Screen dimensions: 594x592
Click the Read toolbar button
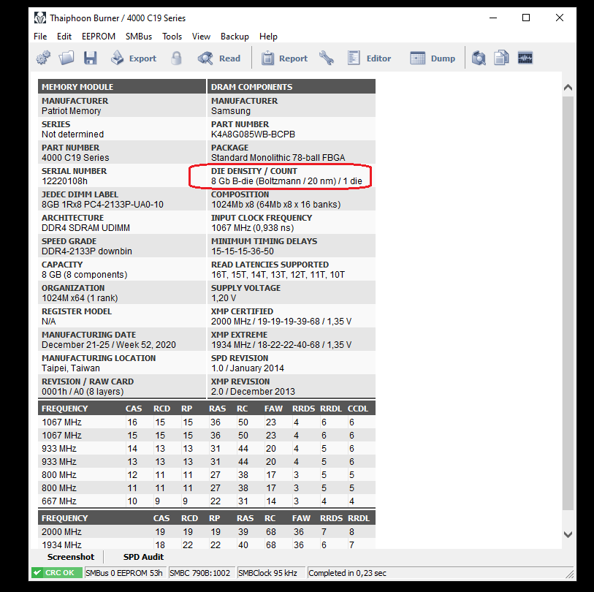219,58
